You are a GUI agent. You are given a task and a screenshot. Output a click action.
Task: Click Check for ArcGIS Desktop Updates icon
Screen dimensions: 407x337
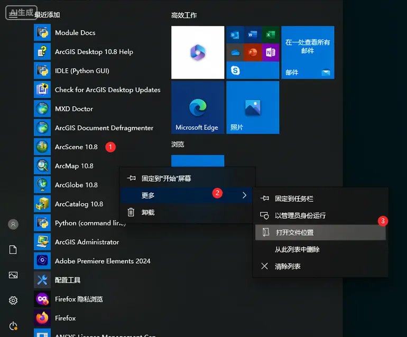[42, 89]
